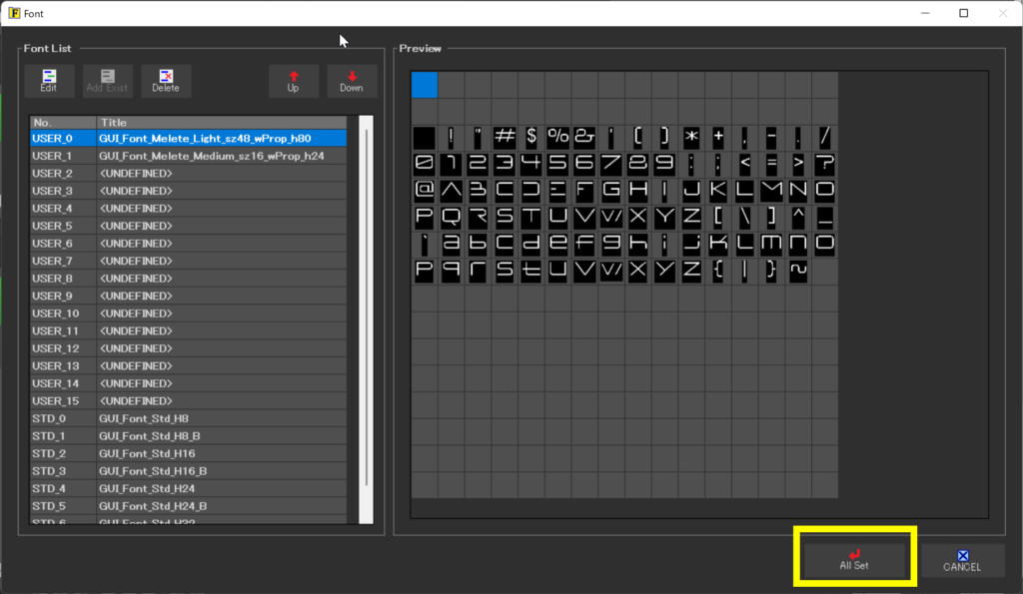
Task: Click the Edit font icon button
Action: [49, 81]
